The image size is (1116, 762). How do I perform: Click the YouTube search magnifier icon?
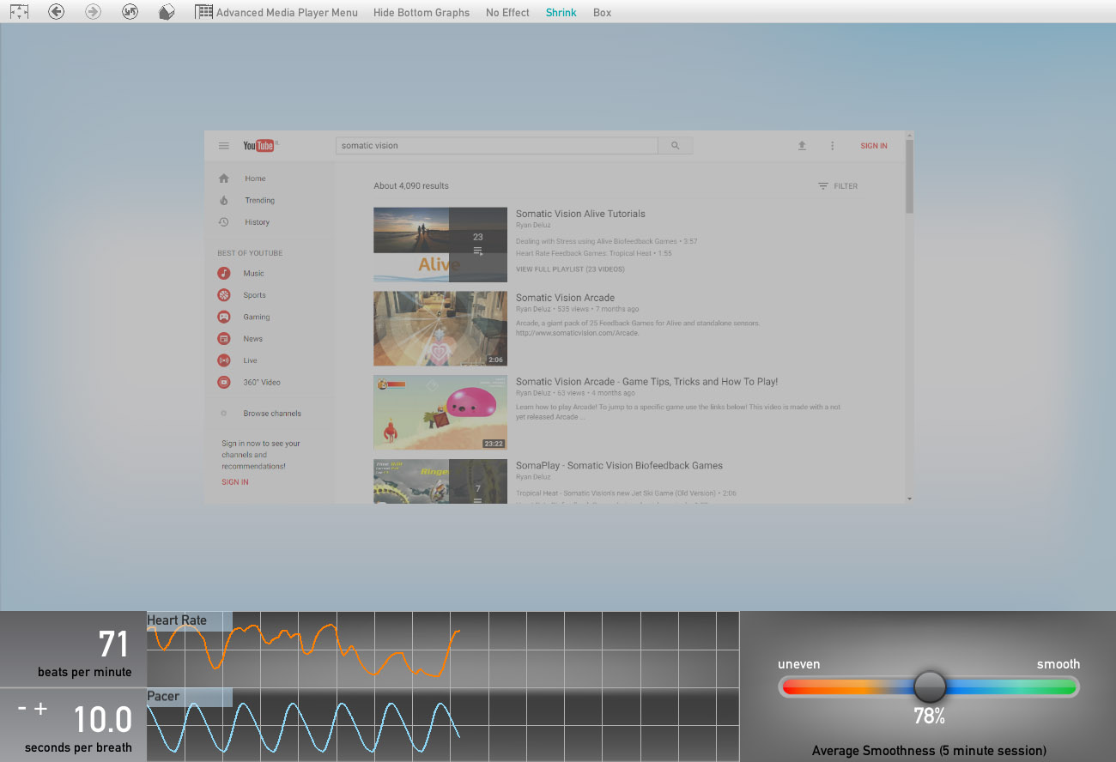(x=675, y=146)
